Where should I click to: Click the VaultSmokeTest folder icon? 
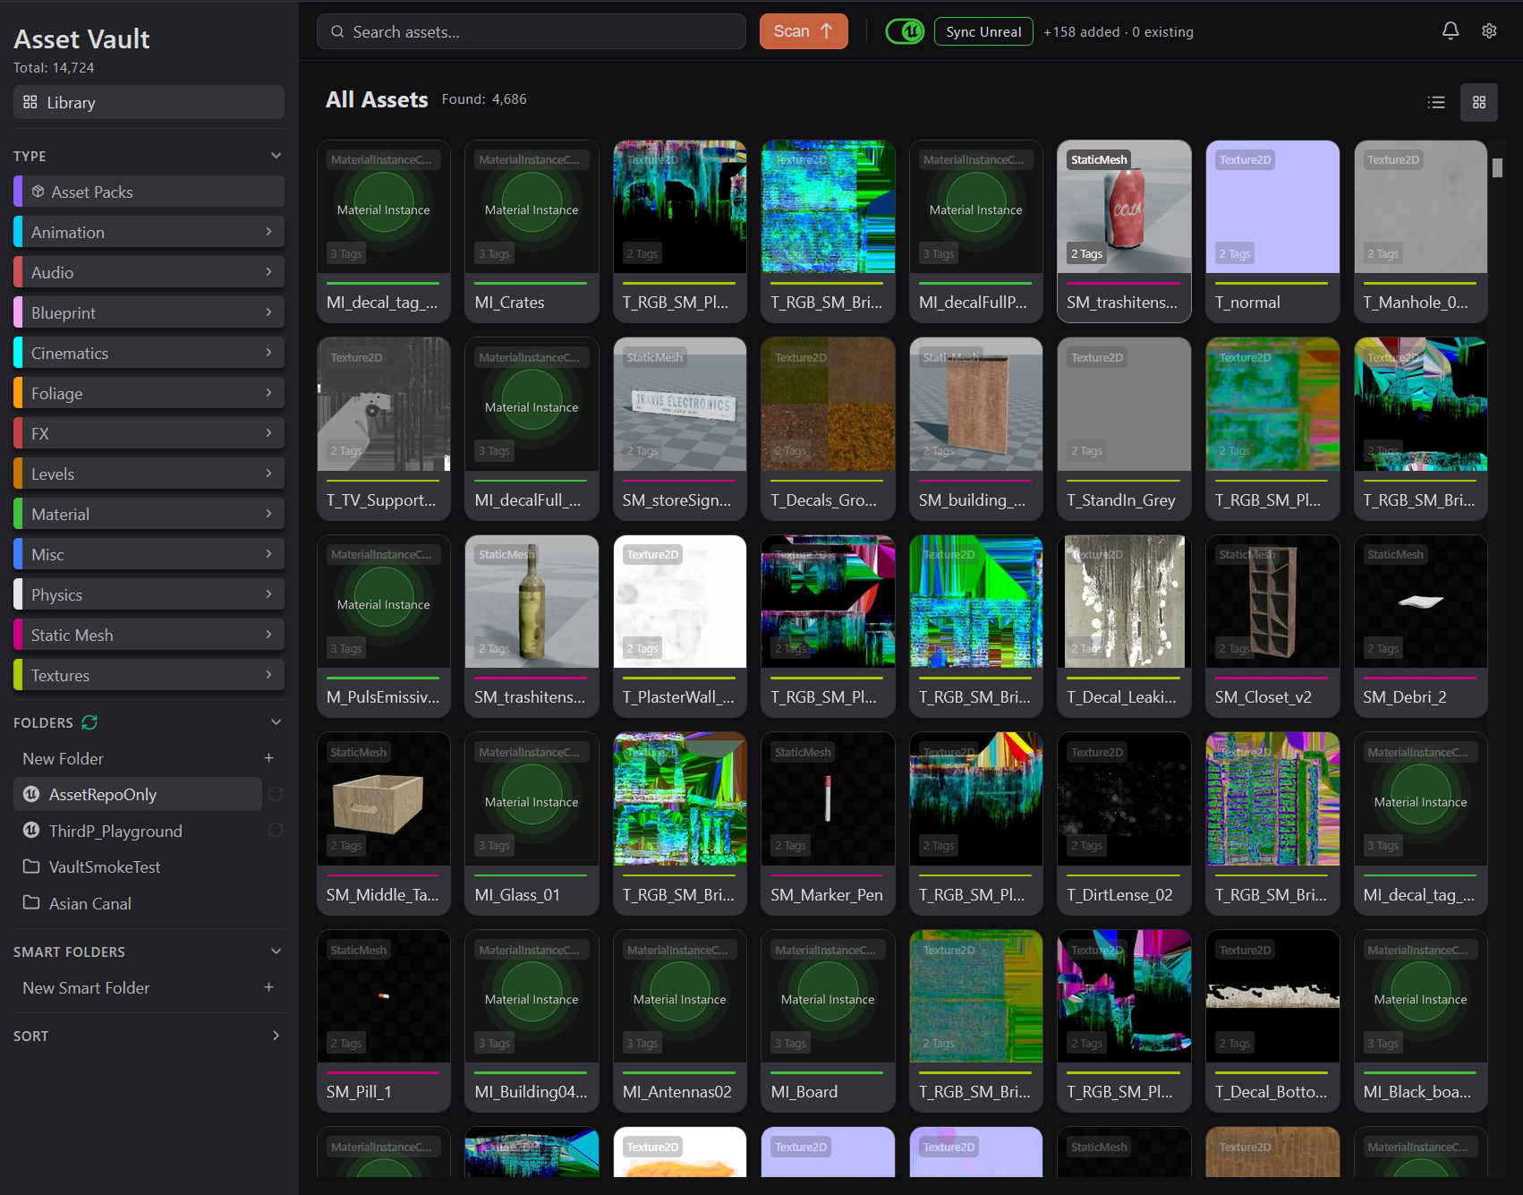(31, 866)
